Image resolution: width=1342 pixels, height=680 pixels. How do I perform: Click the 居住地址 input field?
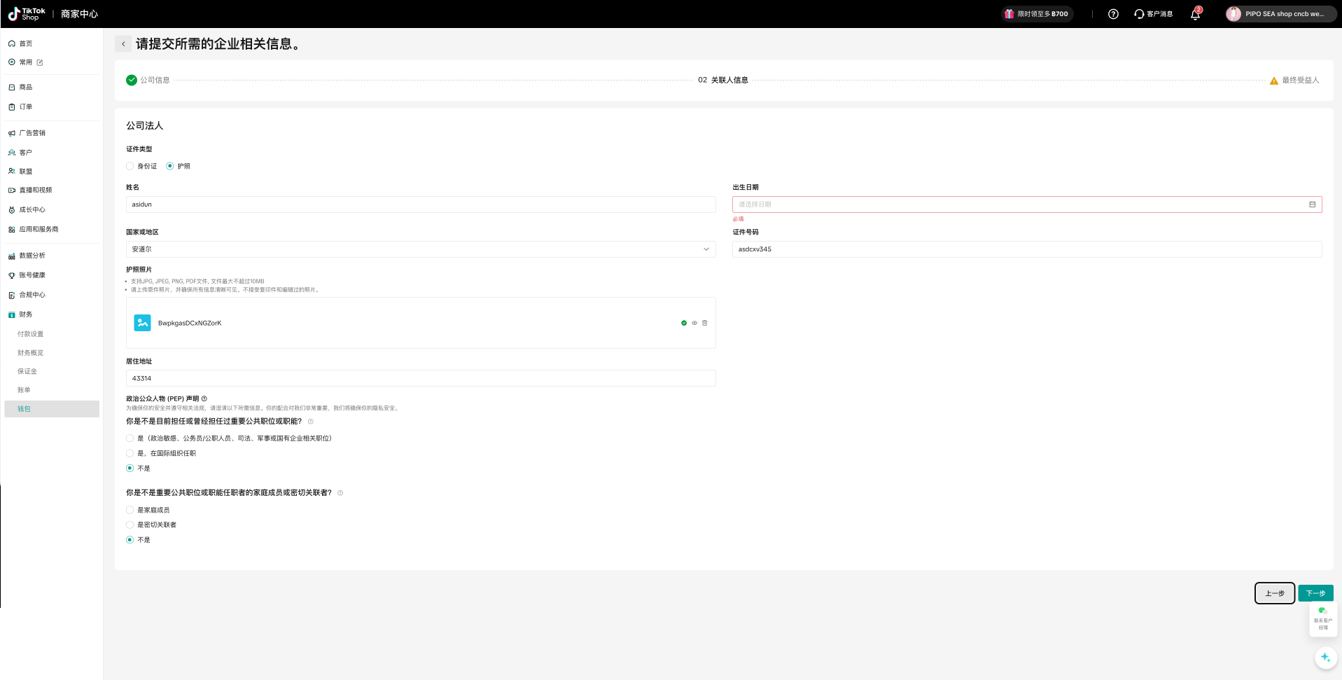(x=420, y=378)
